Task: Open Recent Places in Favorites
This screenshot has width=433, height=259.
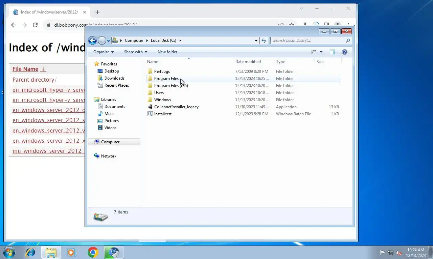Action: coord(117,85)
